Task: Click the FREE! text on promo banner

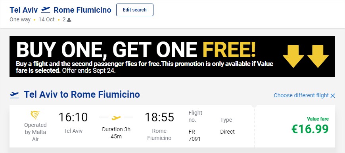Action: 229,49
